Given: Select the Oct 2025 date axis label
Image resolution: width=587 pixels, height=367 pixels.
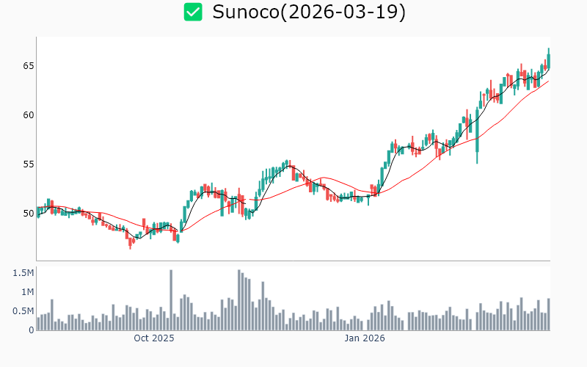Looking at the screenshot, I should (153, 338).
